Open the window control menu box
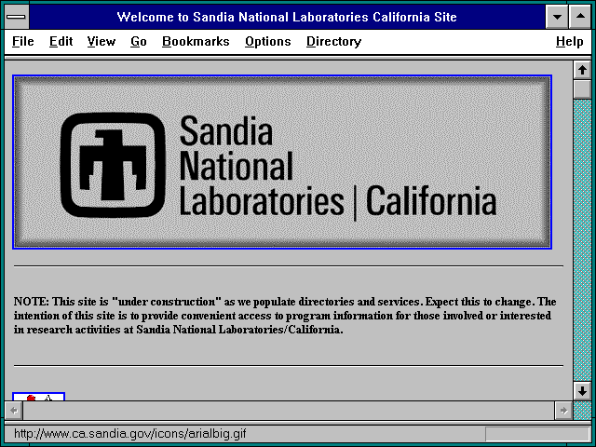596x447 pixels. [16, 17]
